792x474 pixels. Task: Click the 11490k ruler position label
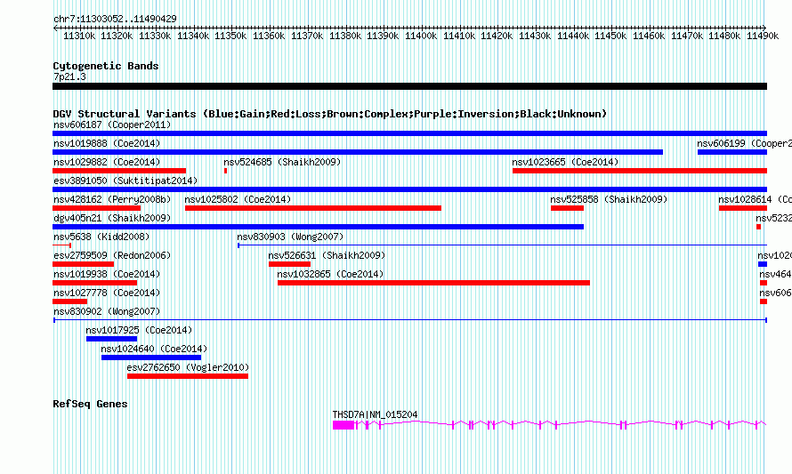pos(763,36)
